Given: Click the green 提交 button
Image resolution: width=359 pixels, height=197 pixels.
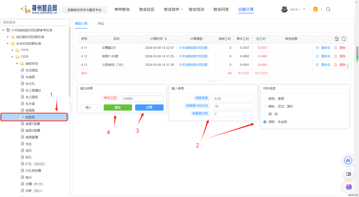Looking at the screenshot, I should [x=118, y=108].
